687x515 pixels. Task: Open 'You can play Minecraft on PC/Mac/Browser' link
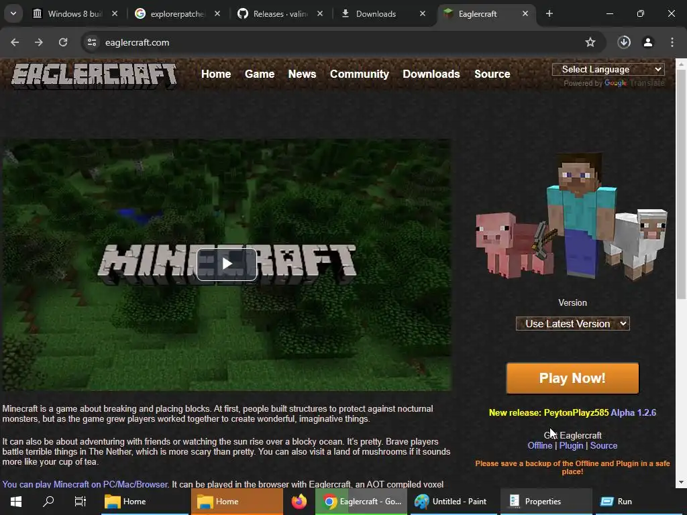pyautogui.click(x=85, y=484)
